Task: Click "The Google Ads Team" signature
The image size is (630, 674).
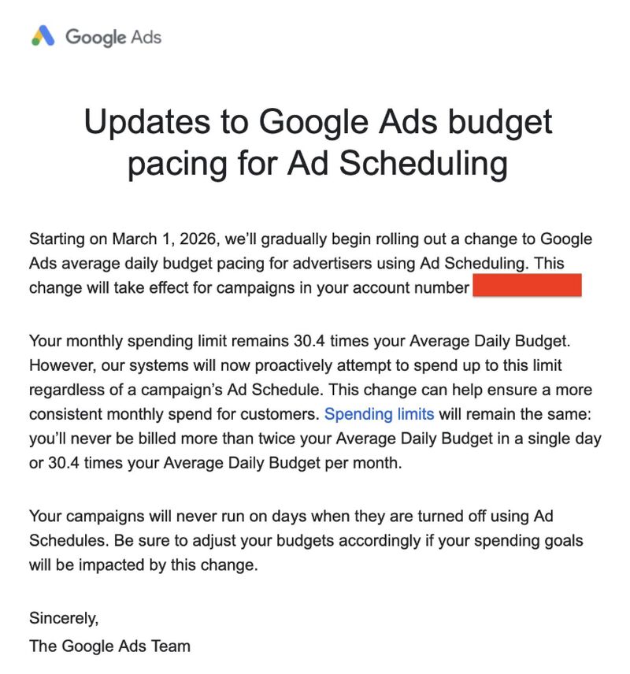Action: pos(109,646)
